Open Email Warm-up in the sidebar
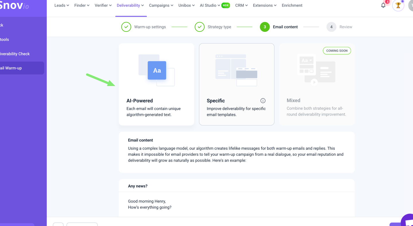This screenshot has width=413, height=226. pyautogui.click(x=22, y=68)
